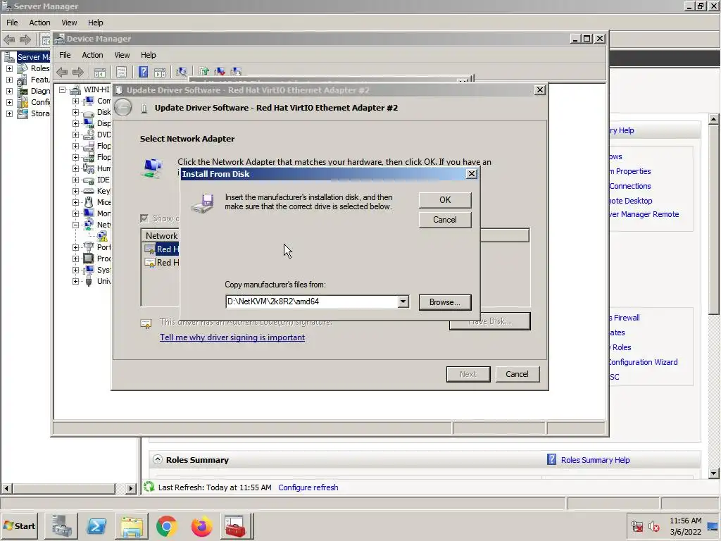Image resolution: width=721 pixels, height=541 pixels.
Task: Open 'Tell me why driver signing is important' link
Action: (232, 337)
